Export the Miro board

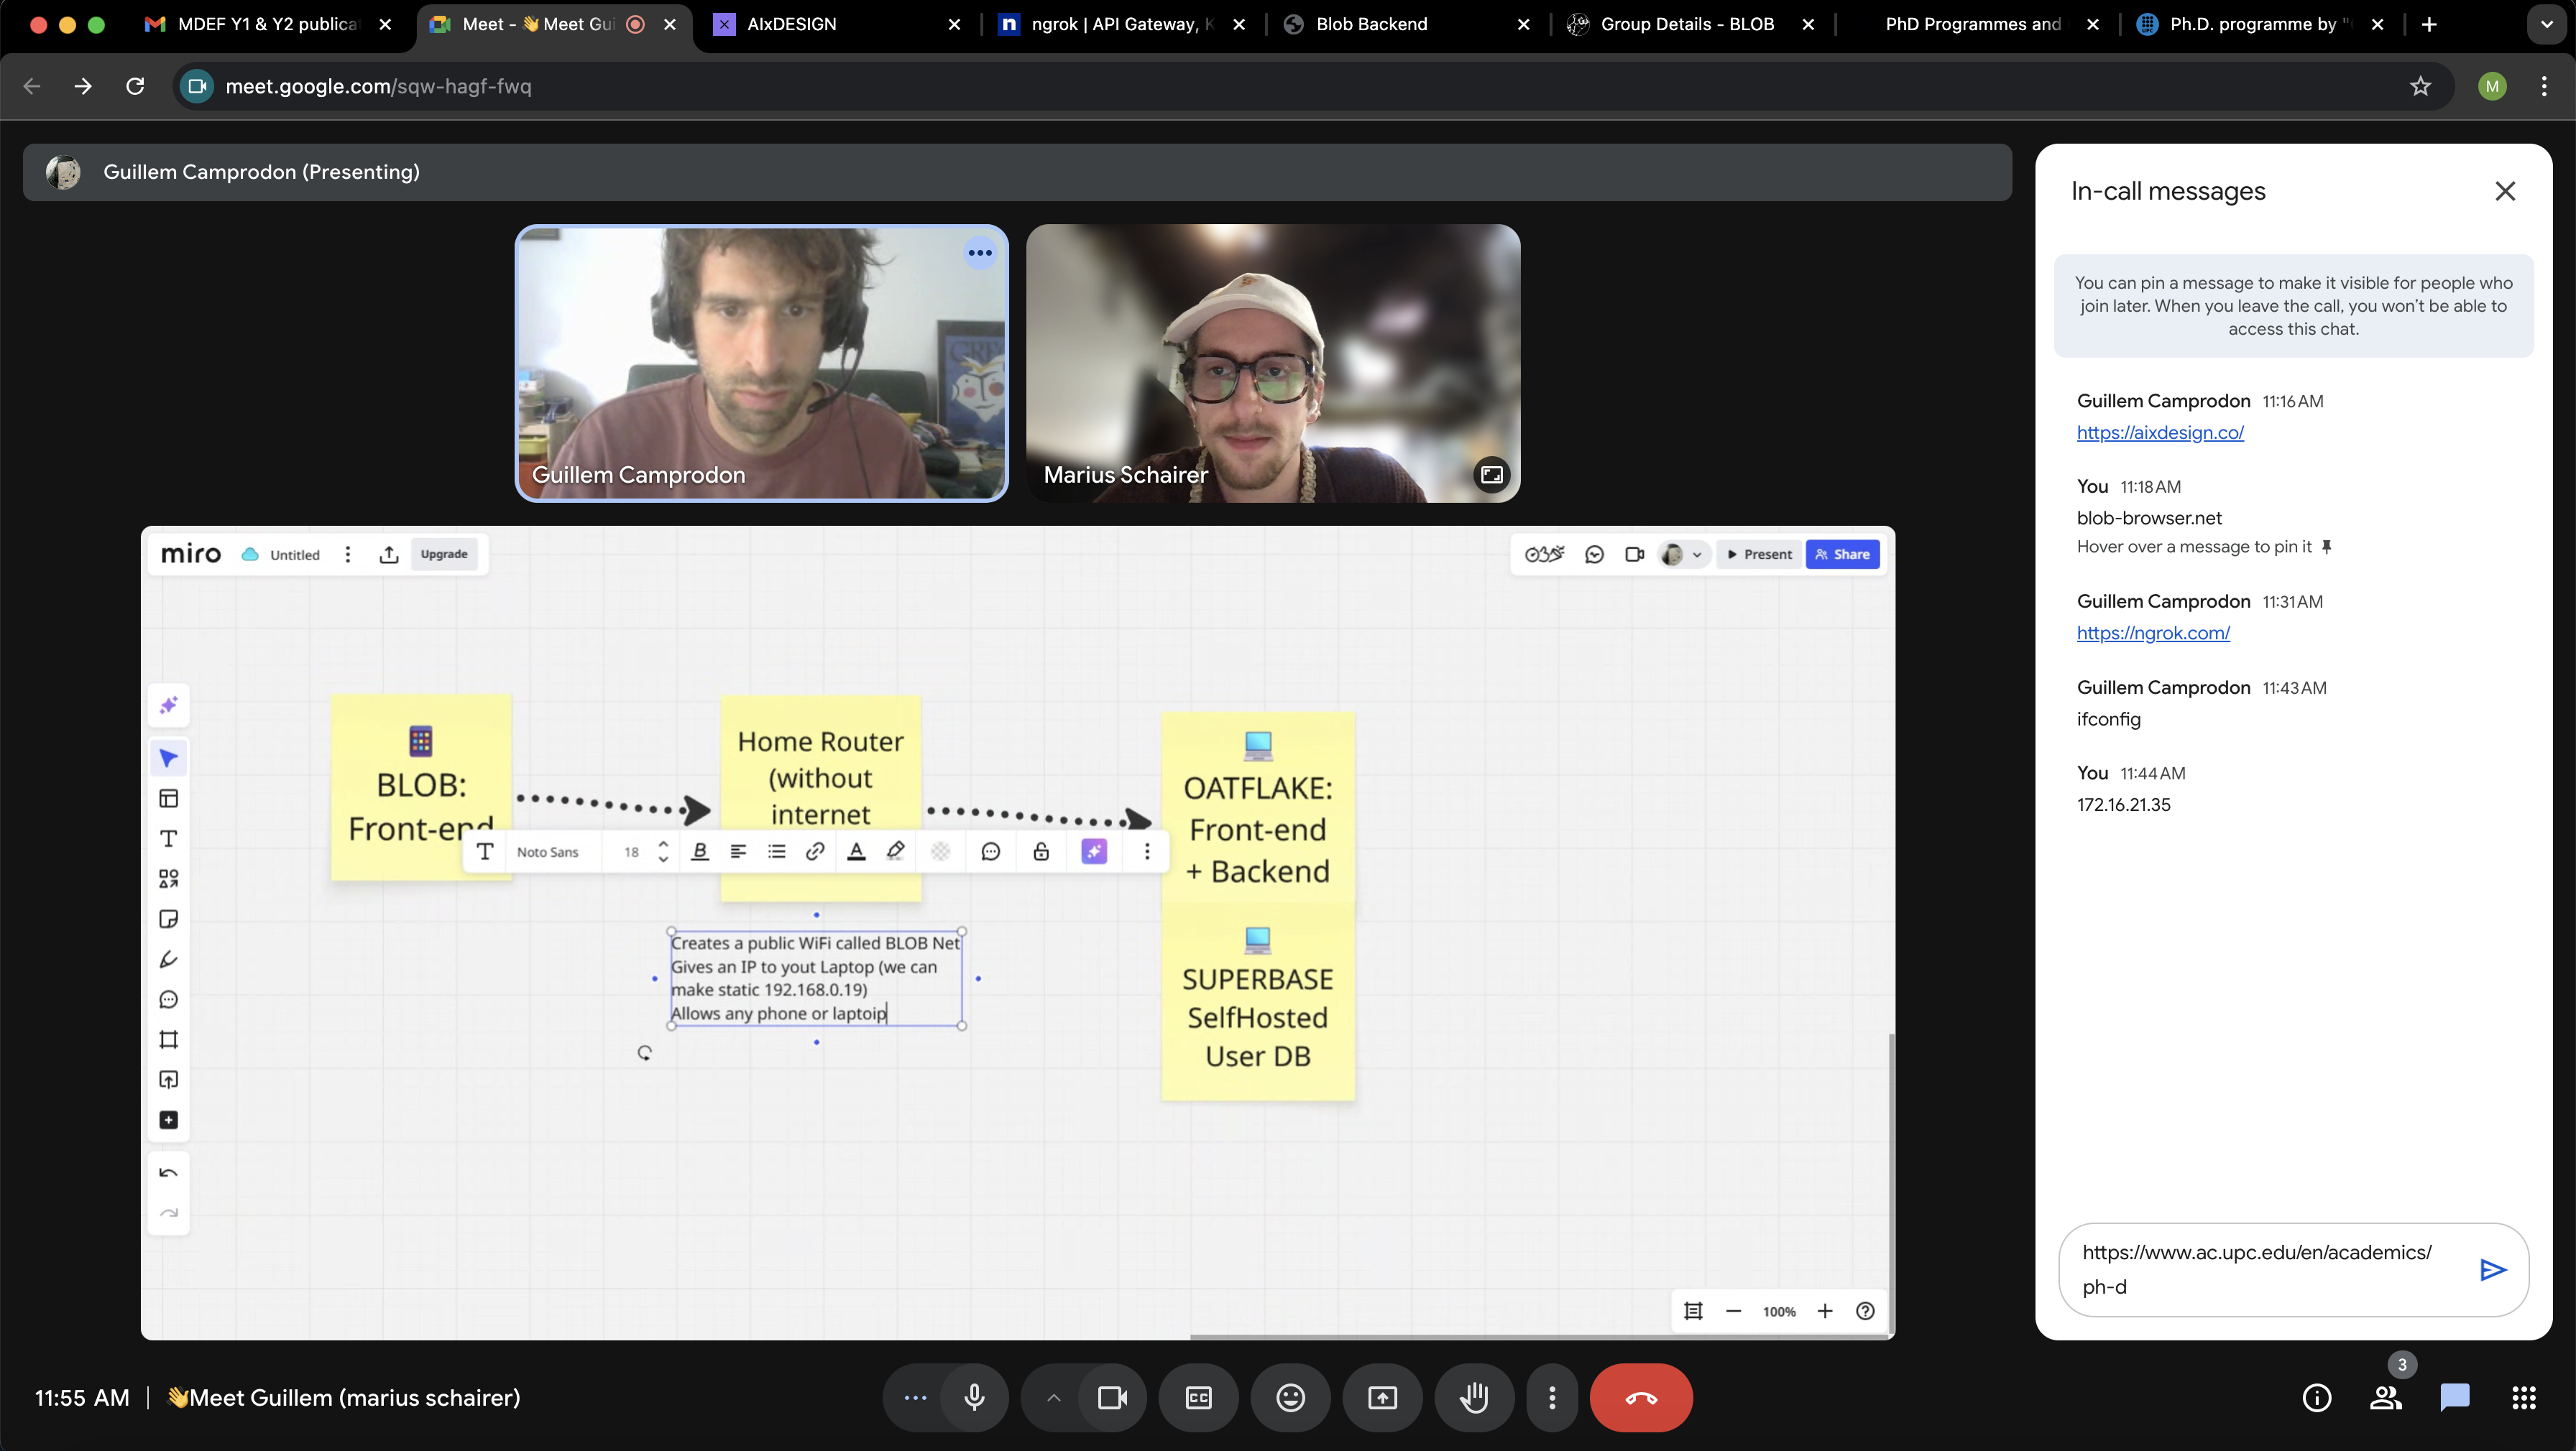(389, 555)
